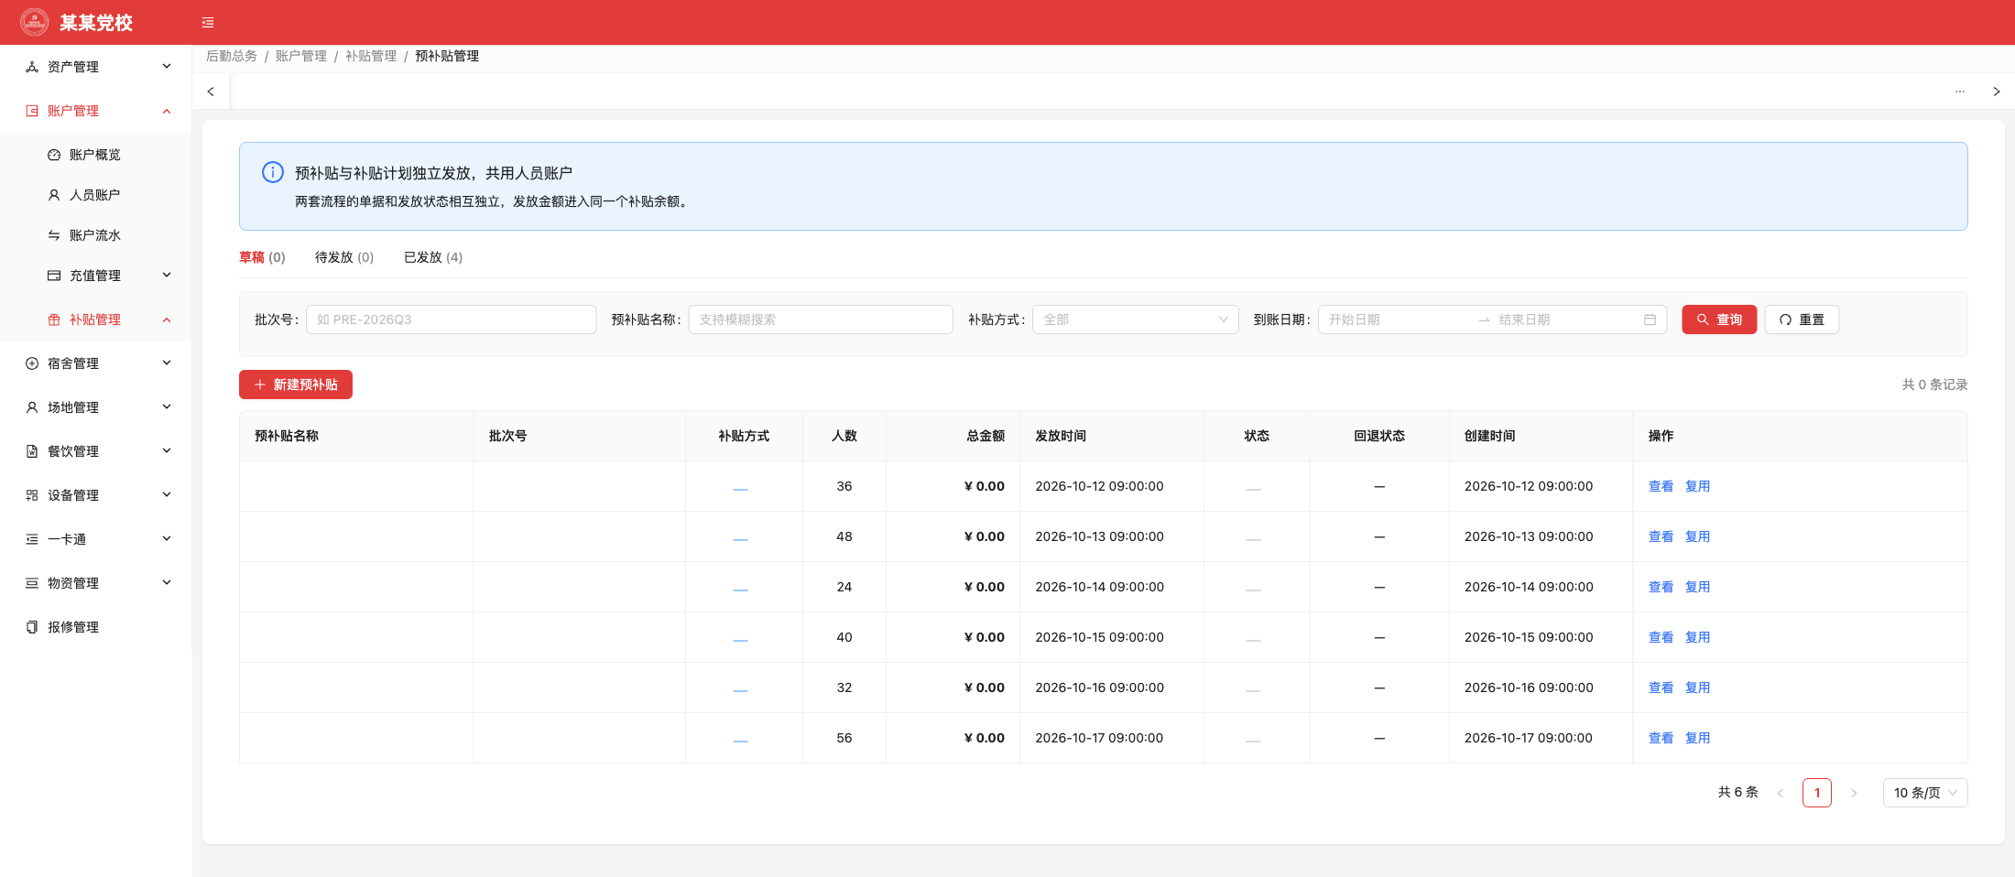The image size is (2015, 877).
Task: Open 账户概览 in the sidebar
Action: 95,155
